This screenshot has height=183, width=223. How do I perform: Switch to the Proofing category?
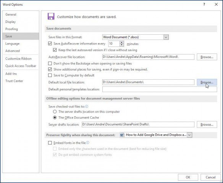point(12,29)
